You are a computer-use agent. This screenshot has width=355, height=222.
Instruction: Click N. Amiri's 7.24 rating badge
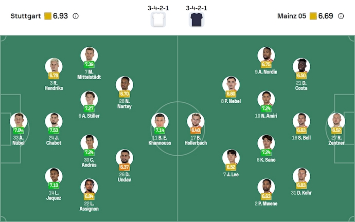click(266, 109)
